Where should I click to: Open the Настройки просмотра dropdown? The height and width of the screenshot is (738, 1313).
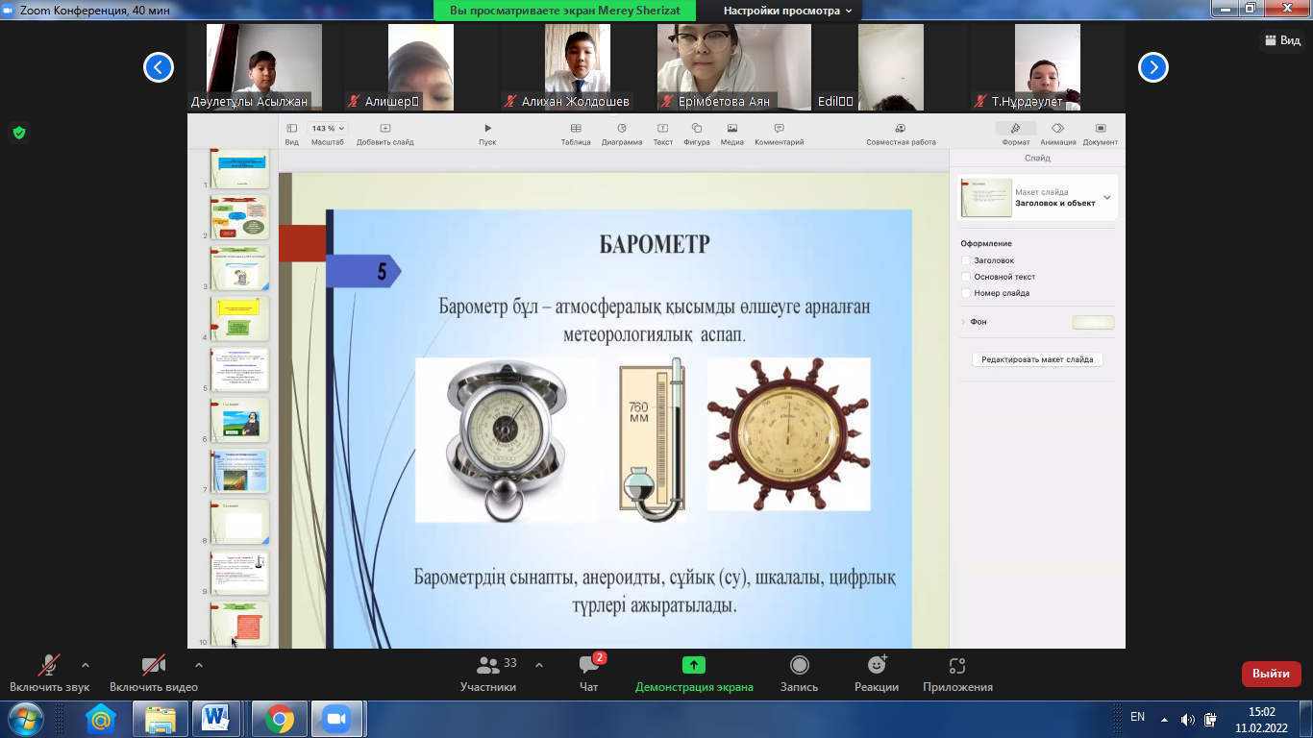(787, 11)
